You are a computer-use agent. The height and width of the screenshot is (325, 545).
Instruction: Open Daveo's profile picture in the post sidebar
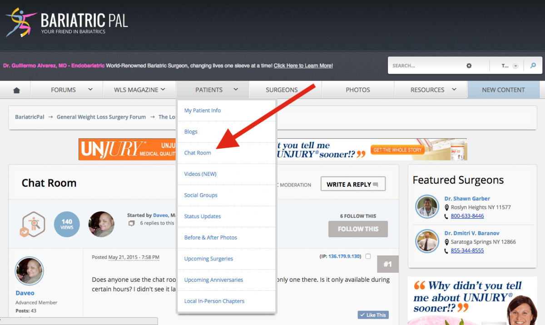coord(30,271)
